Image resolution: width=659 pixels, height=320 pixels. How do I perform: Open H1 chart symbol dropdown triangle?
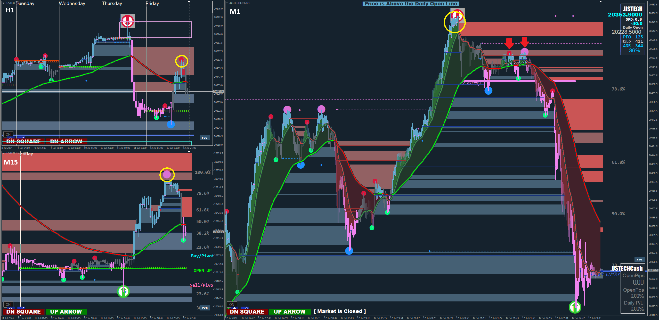4,3
